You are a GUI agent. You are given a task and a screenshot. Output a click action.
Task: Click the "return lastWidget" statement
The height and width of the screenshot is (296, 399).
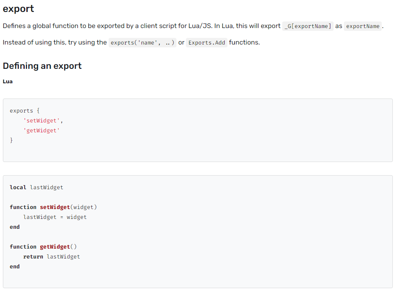51,256
